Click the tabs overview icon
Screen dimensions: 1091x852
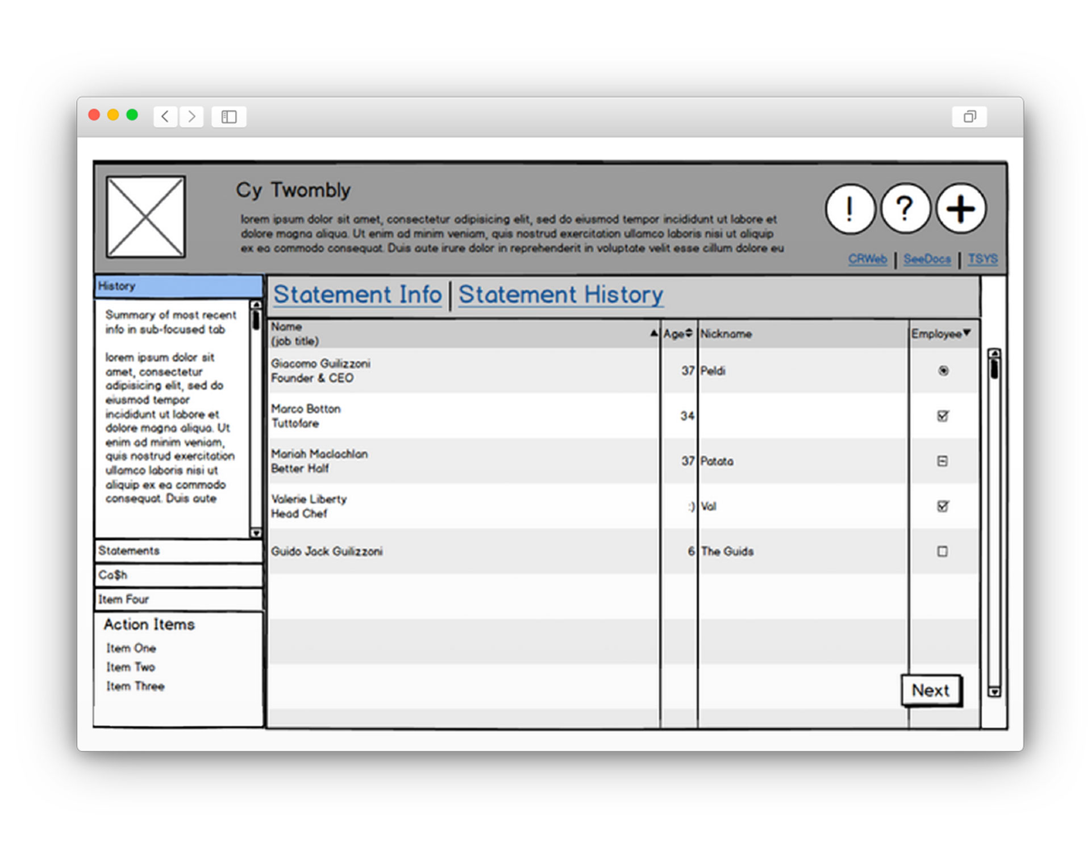pos(969,116)
